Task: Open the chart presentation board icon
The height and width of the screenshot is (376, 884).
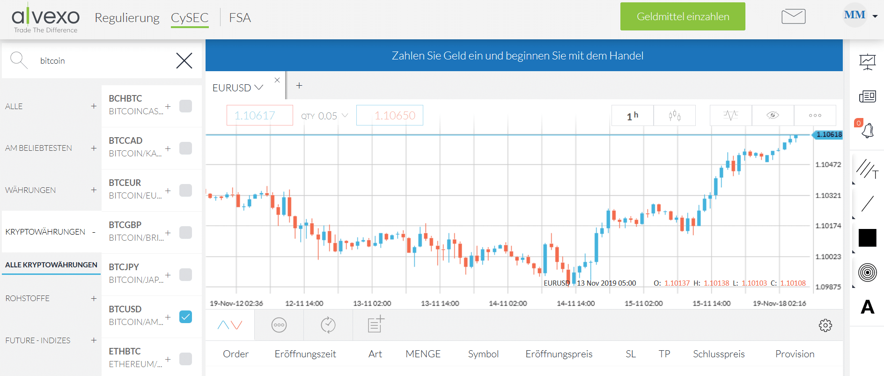Action: click(867, 62)
